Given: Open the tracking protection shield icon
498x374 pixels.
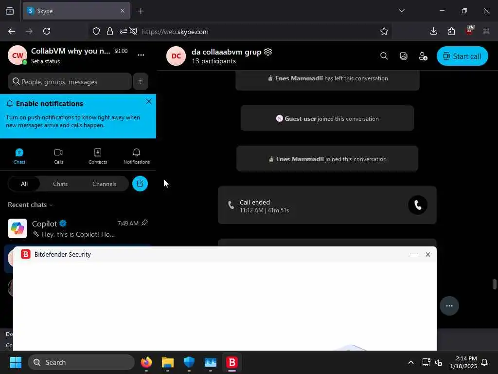Looking at the screenshot, I should (96, 31).
